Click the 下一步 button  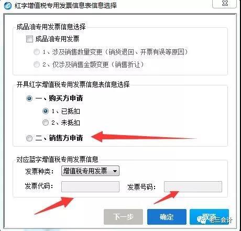pyautogui.click(x=123, y=217)
